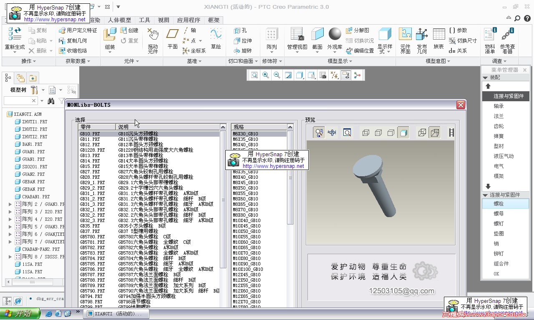This screenshot has width=534, height=320.
Task: Click the 组装 assemble icon
Action: [x=110, y=34]
